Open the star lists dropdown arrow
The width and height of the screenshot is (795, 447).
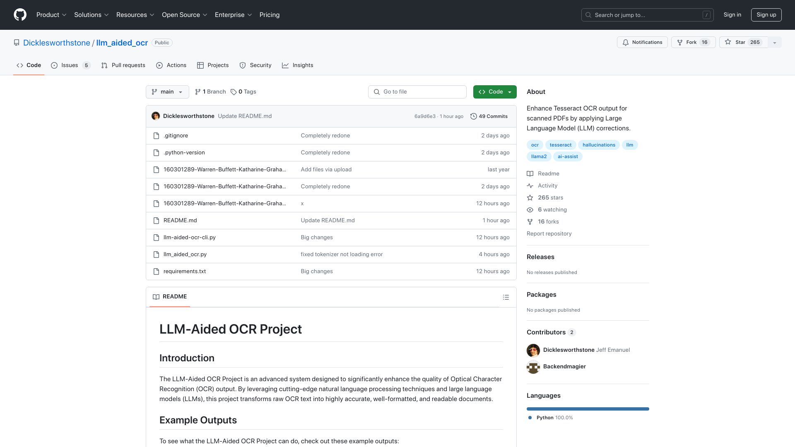[x=775, y=42]
